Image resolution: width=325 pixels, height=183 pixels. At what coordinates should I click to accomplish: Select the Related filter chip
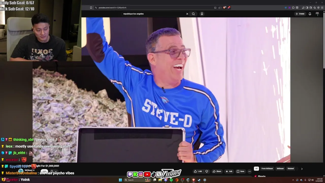click(x=291, y=169)
